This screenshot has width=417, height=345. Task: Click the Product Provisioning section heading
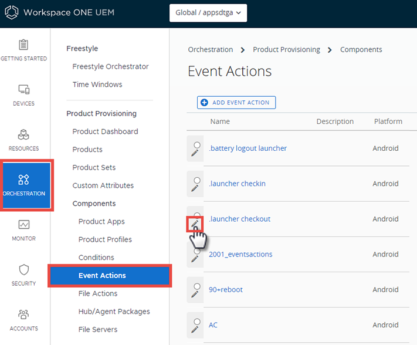[x=101, y=114]
